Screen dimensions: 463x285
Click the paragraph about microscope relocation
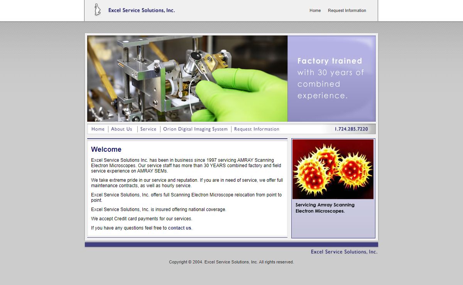[187, 198]
